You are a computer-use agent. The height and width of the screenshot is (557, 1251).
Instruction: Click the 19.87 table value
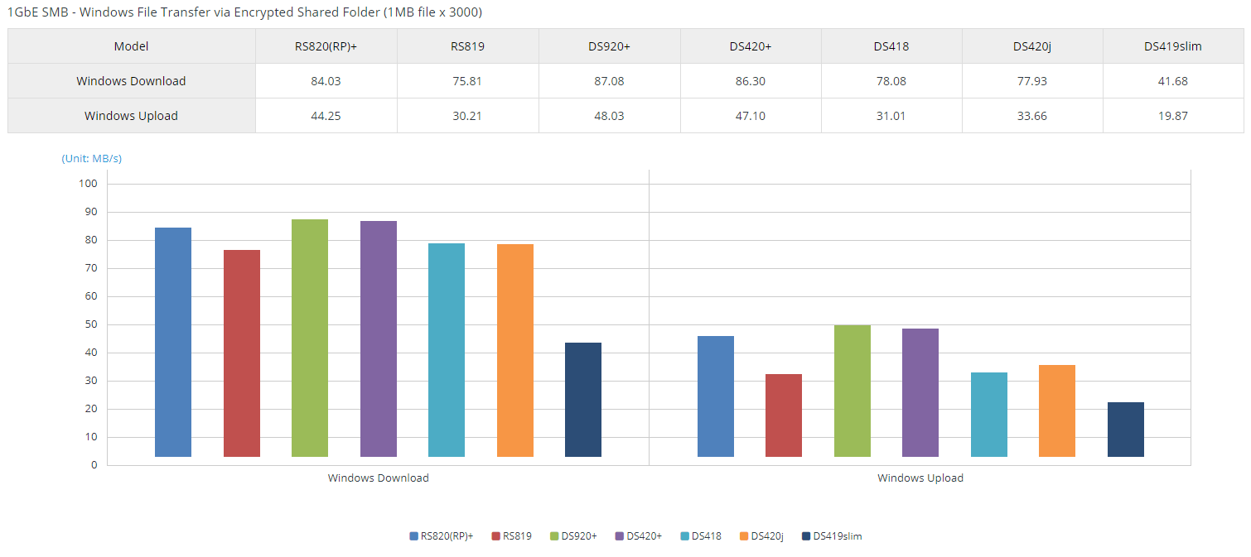pos(1173,116)
